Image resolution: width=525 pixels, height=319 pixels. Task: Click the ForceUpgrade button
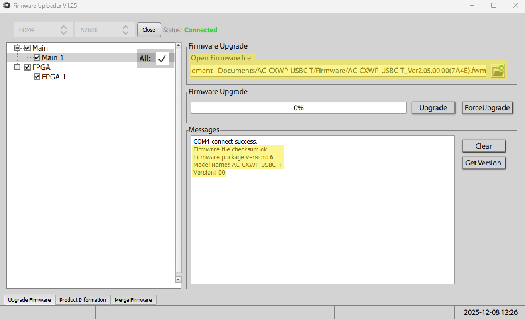point(488,108)
